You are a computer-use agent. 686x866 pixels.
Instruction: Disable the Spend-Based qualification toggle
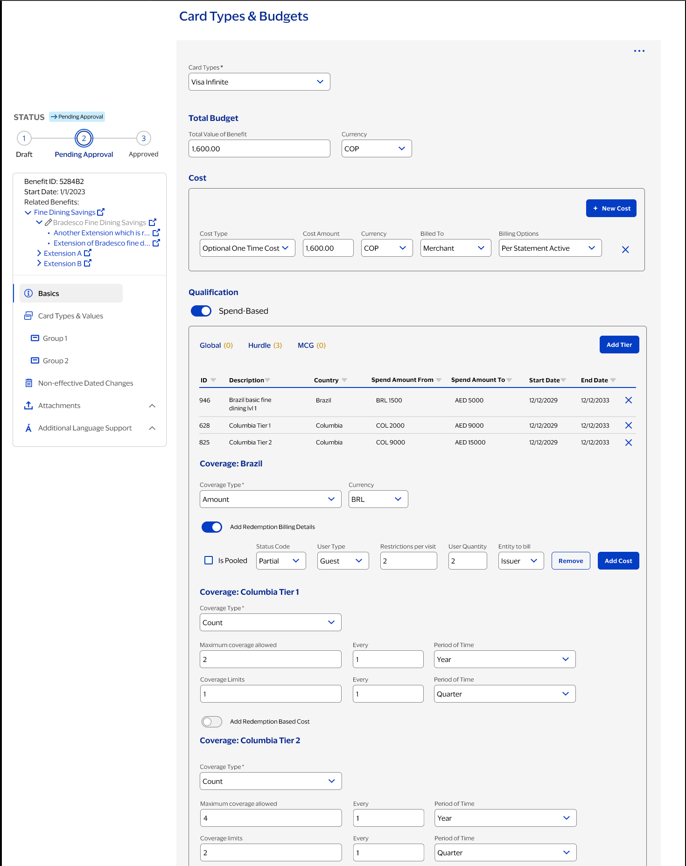[x=201, y=311]
